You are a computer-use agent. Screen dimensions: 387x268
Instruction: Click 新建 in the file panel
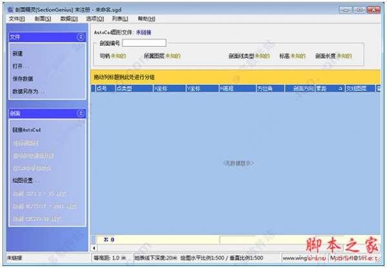coord(17,53)
